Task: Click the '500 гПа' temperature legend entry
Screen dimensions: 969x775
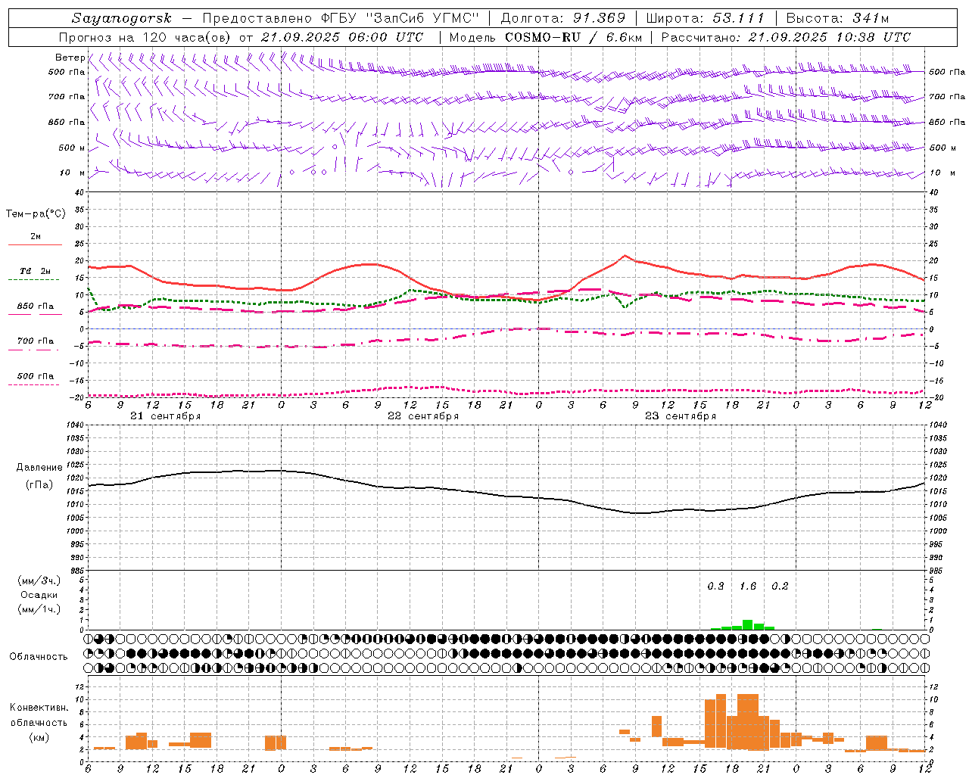Action: point(36,376)
